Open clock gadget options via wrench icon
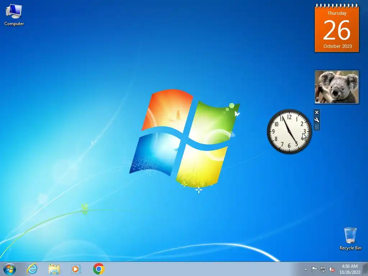Screen dimensions: 368x276 [317, 120]
